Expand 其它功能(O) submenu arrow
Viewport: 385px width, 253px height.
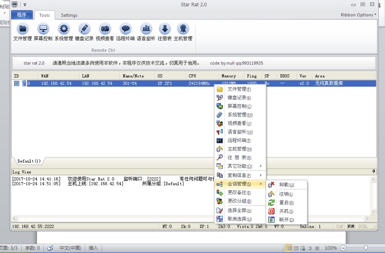(x=261, y=166)
